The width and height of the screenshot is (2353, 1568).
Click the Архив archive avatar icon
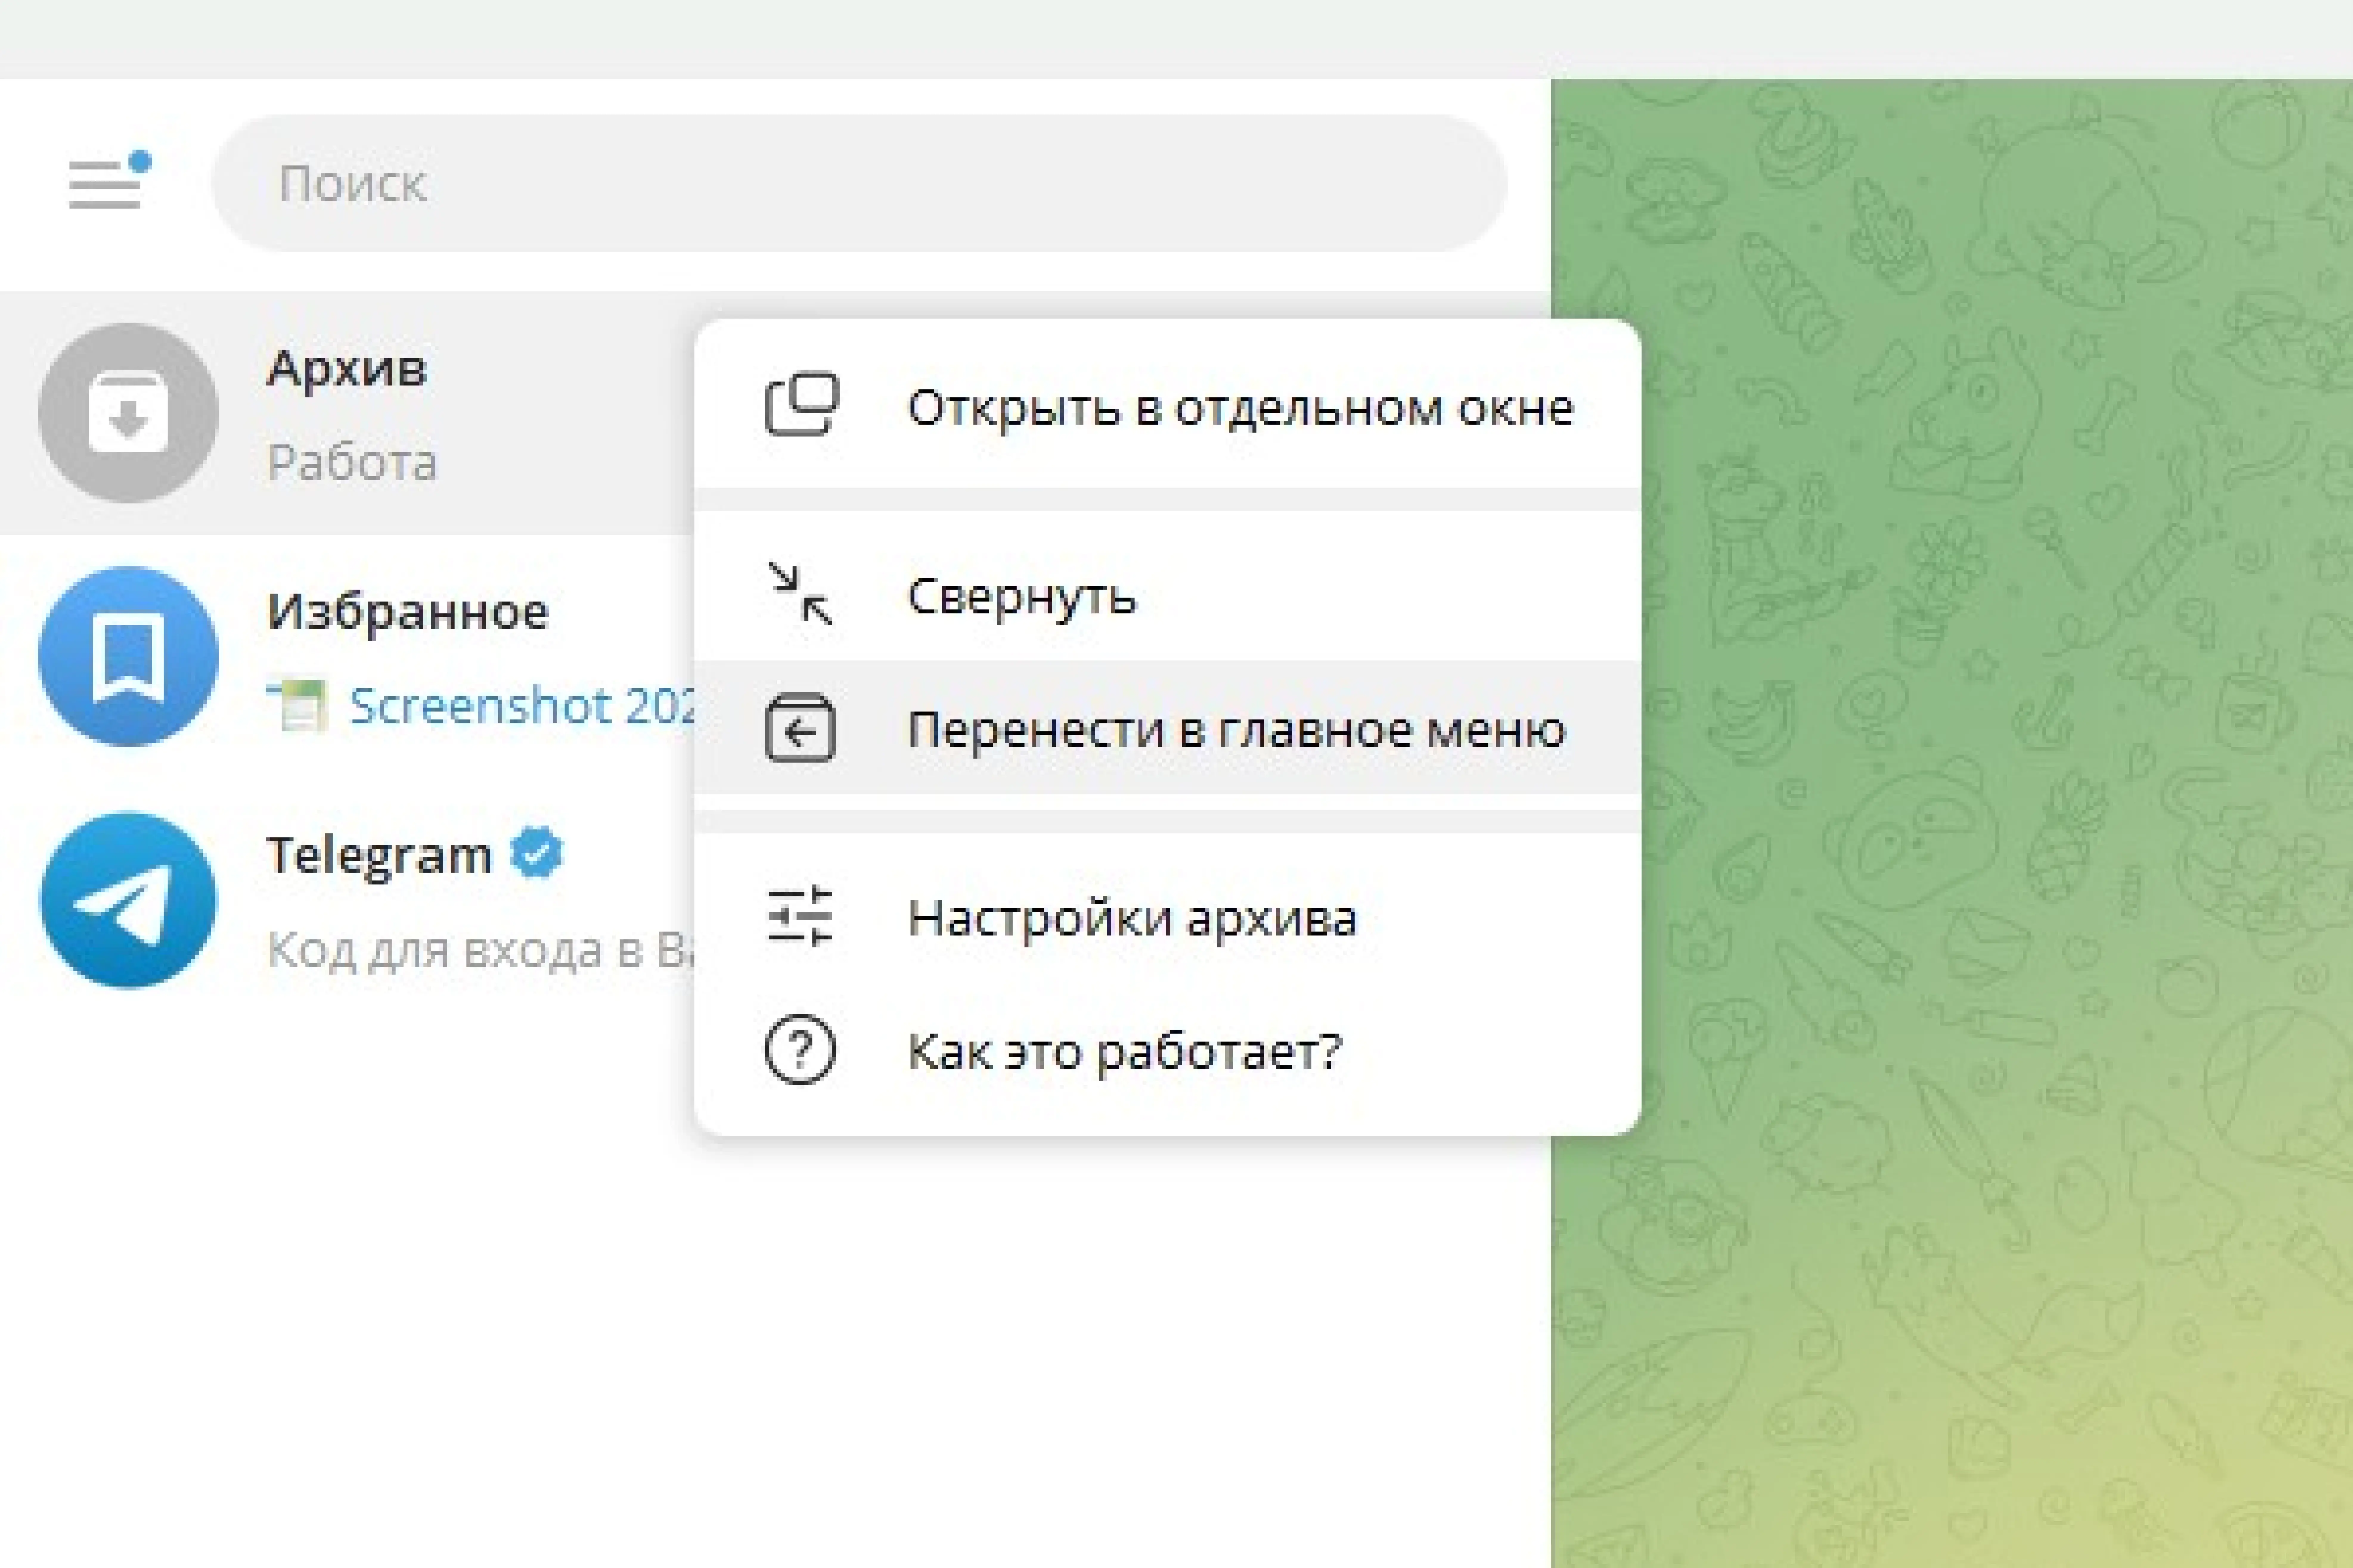coord(128,412)
